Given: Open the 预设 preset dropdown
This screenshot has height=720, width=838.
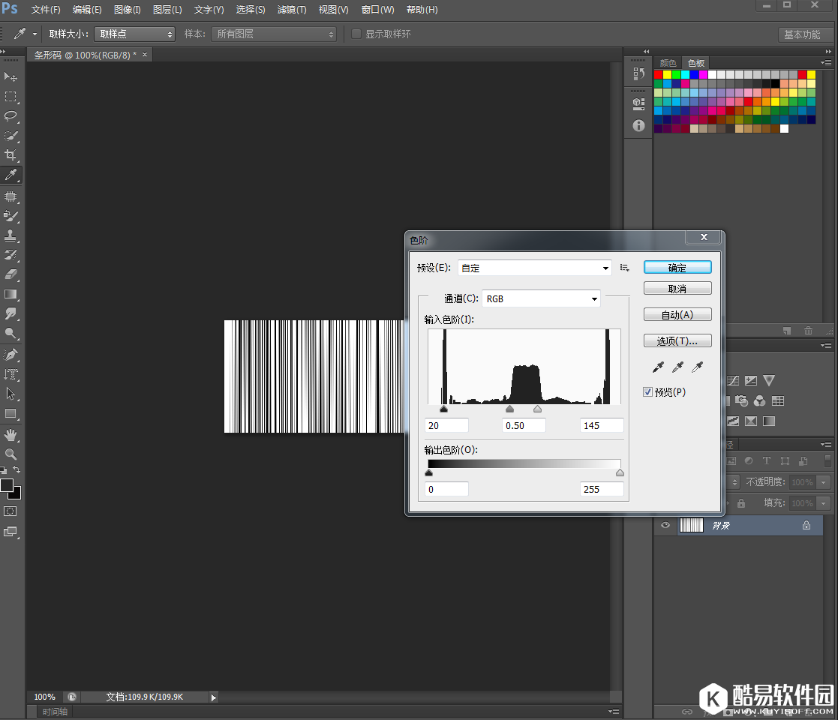Looking at the screenshot, I should coord(534,268).
